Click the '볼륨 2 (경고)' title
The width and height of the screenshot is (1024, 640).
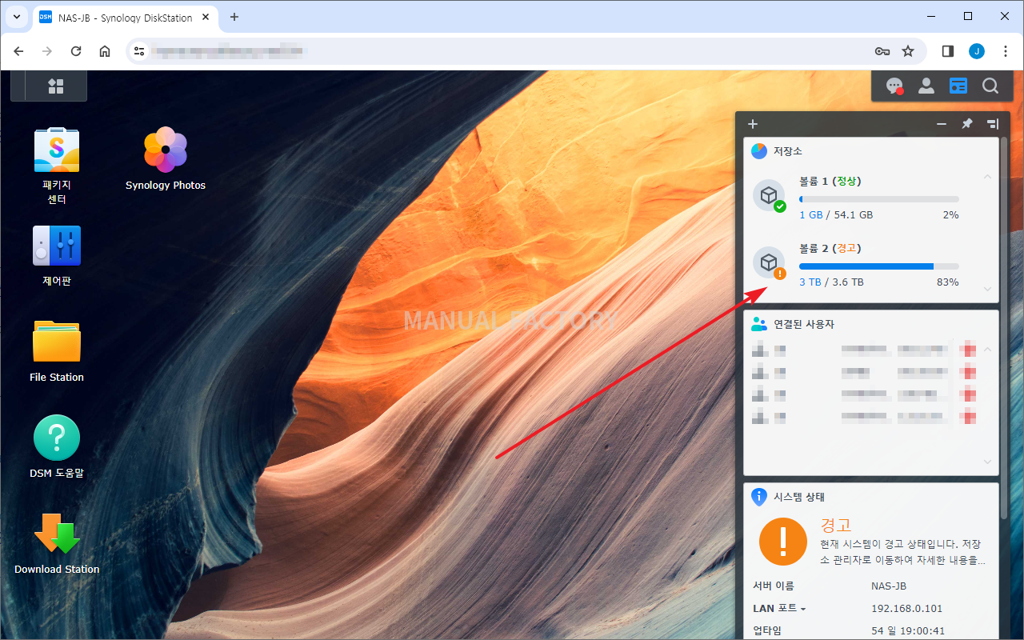coord(830,249)
